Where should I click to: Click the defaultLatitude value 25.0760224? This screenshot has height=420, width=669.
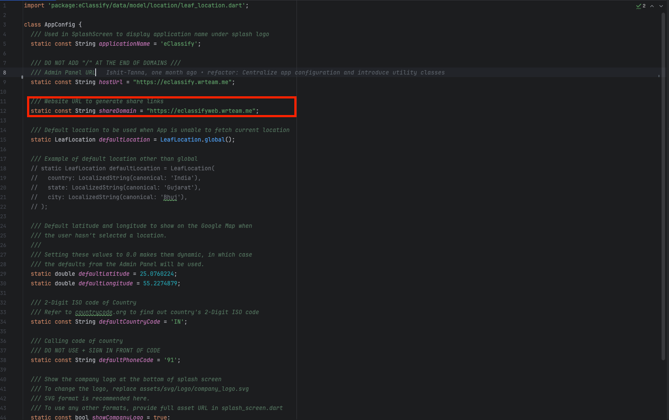157,274
